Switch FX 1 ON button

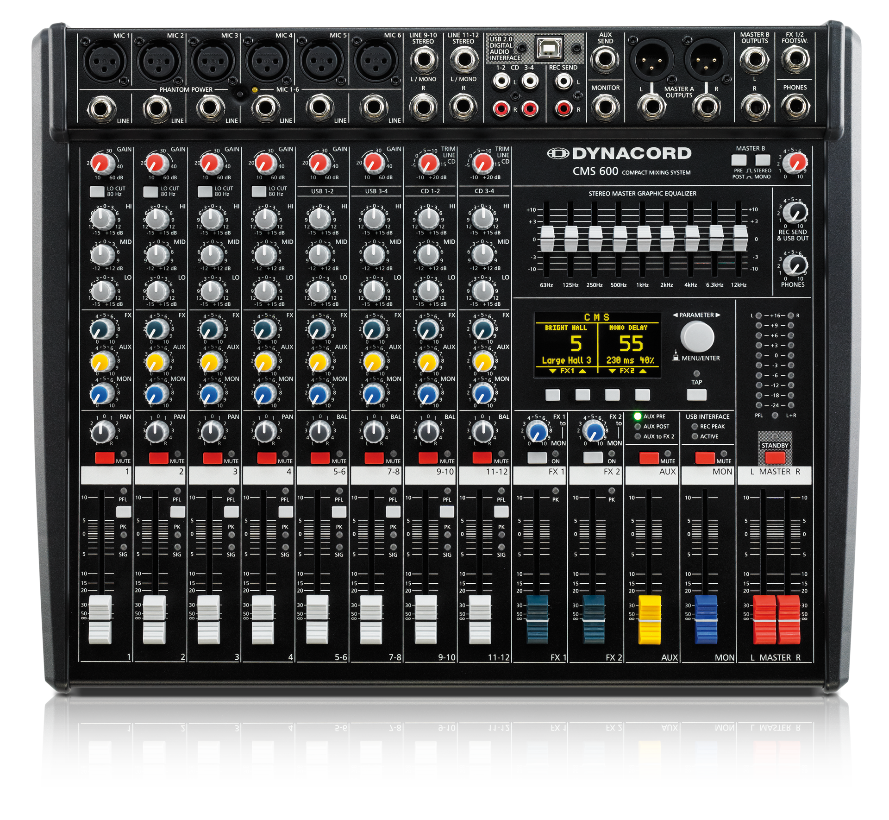tap(537, 458)
